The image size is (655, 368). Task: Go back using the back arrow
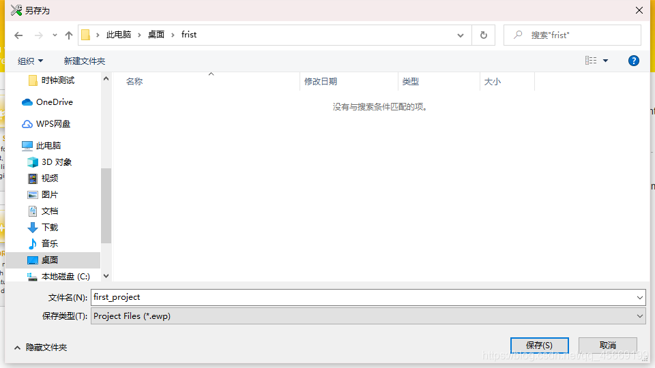pos(18,35)
